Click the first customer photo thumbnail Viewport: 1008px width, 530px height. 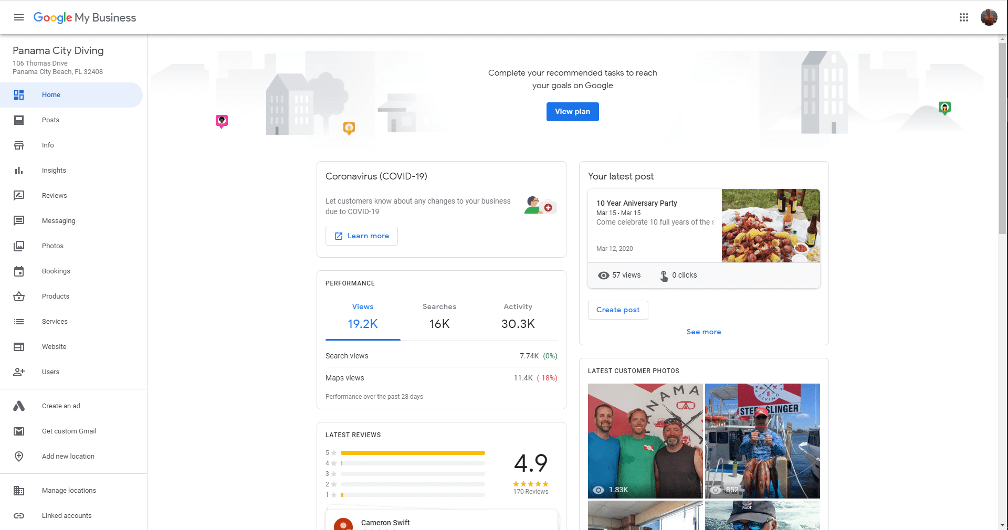coord(645,441)
